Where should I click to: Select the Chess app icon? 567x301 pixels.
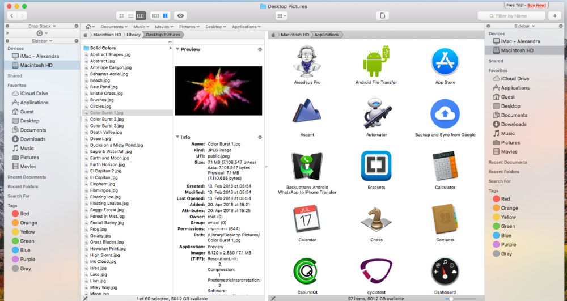coord(376,219)
